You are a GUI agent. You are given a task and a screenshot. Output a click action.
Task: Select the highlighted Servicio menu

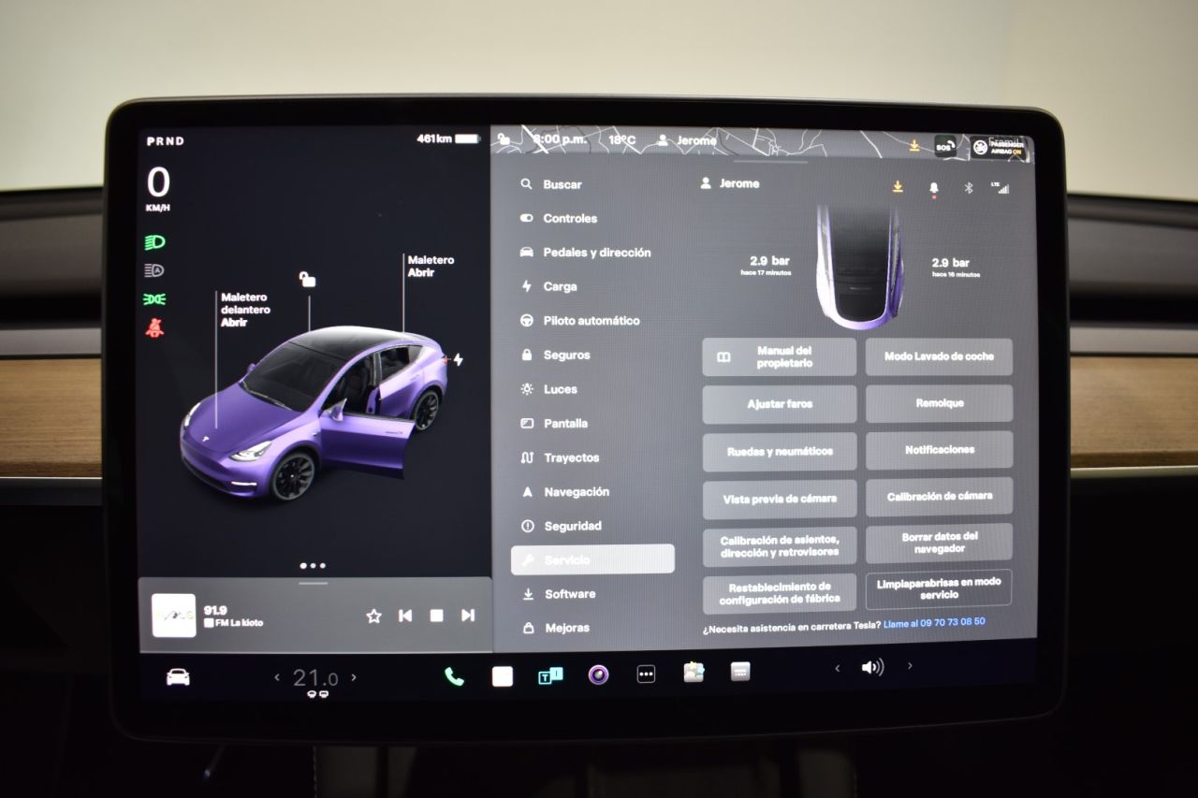pos(592,559)
